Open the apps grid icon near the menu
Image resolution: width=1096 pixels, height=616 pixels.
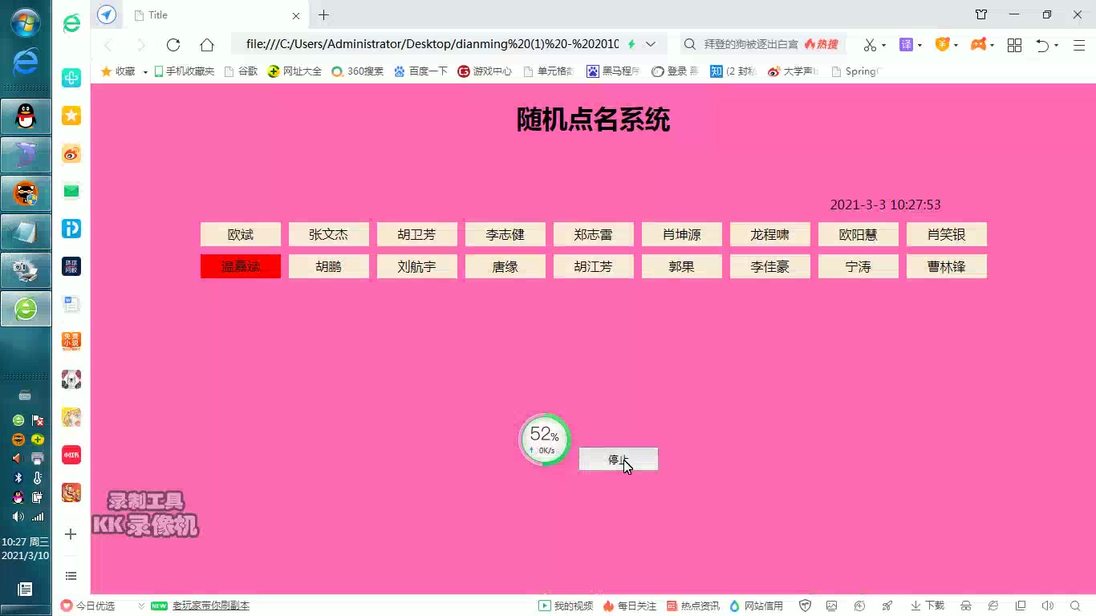click(x=1014, y=45)
